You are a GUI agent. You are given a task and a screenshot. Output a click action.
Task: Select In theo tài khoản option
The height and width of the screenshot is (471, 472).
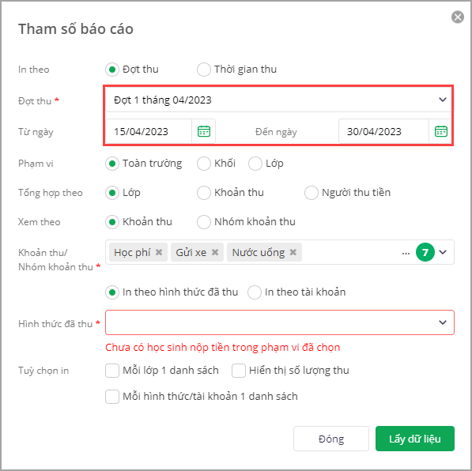[x=255, y=292]
